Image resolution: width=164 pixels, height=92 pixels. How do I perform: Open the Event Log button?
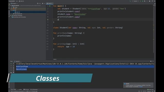click(150, 89)
